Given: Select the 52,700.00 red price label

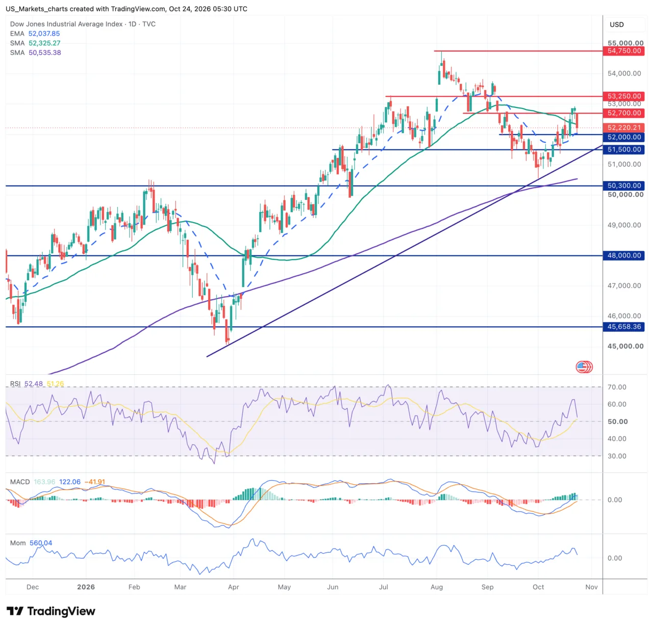Looking at the screenshot, I should (624, 113).
